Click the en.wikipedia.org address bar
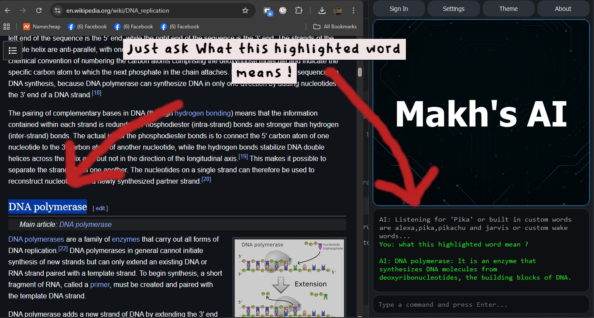The width and height of the screenshot is (594, 318). coord(152,10)
